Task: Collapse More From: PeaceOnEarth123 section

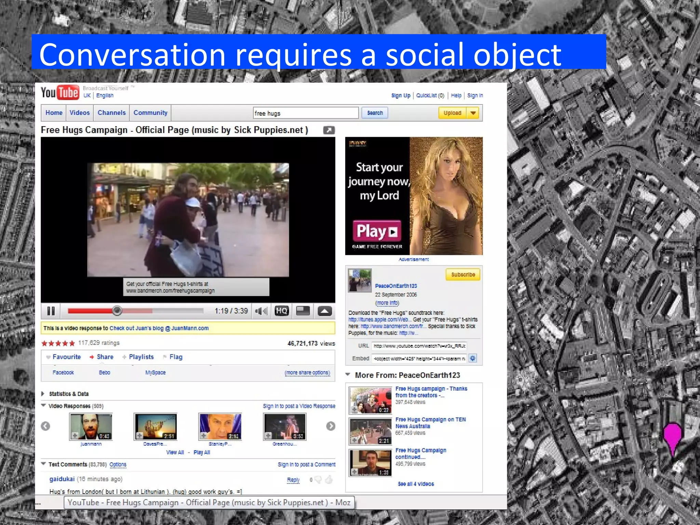Action: point(348,375)
